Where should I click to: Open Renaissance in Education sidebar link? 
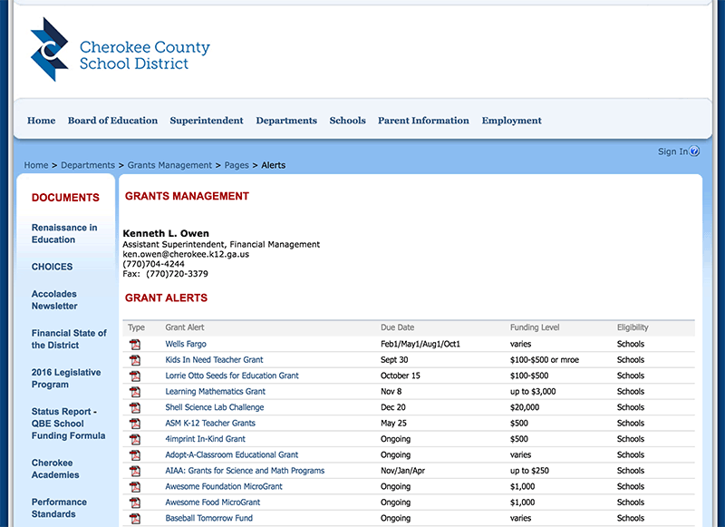[x=64, y=234]
